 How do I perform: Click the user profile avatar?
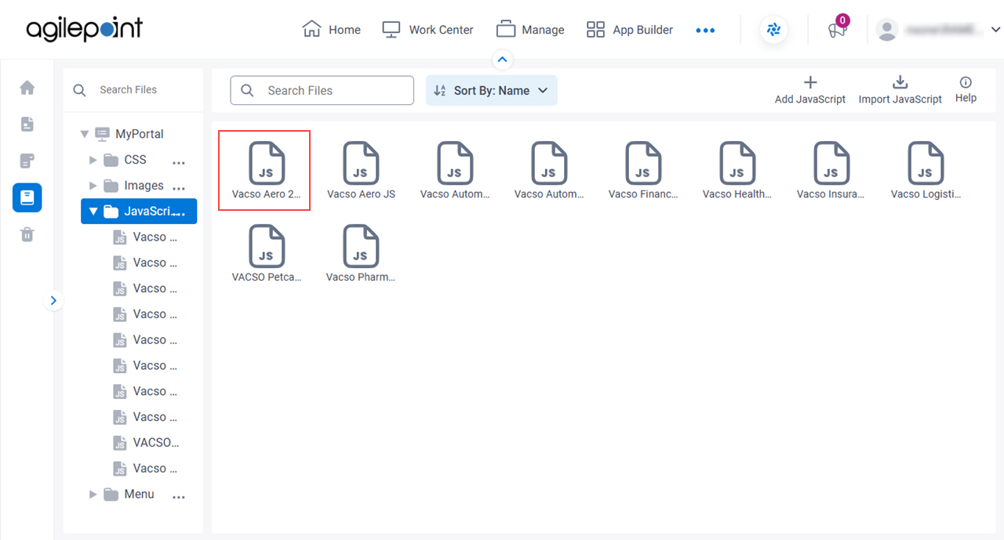click(x=887, y=30)
